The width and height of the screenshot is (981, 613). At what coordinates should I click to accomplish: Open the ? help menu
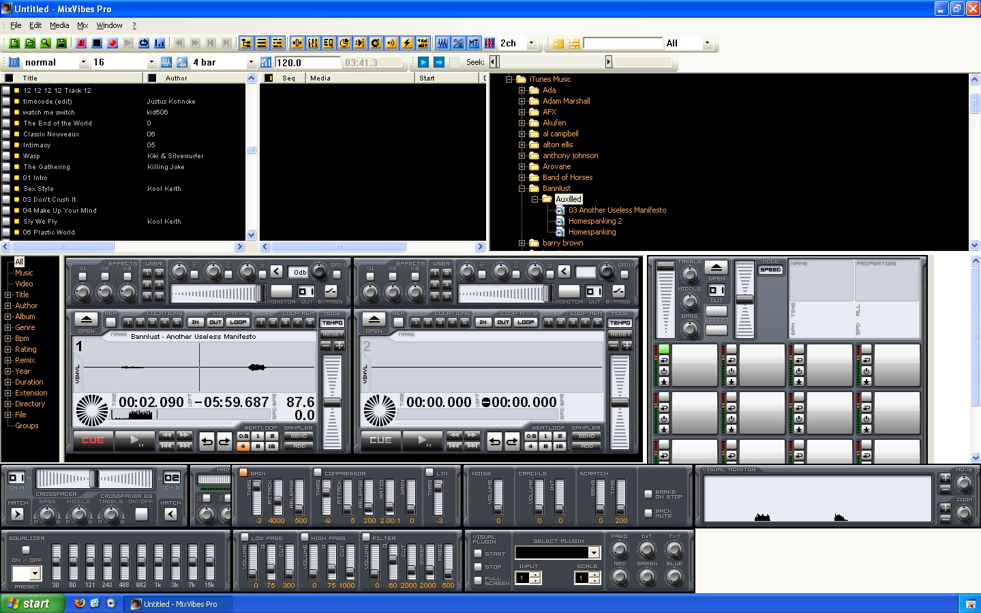click(134, 25)
